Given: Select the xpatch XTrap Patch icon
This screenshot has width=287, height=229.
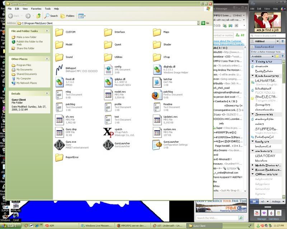Looking at the screenshot, I should click(108, 132).
